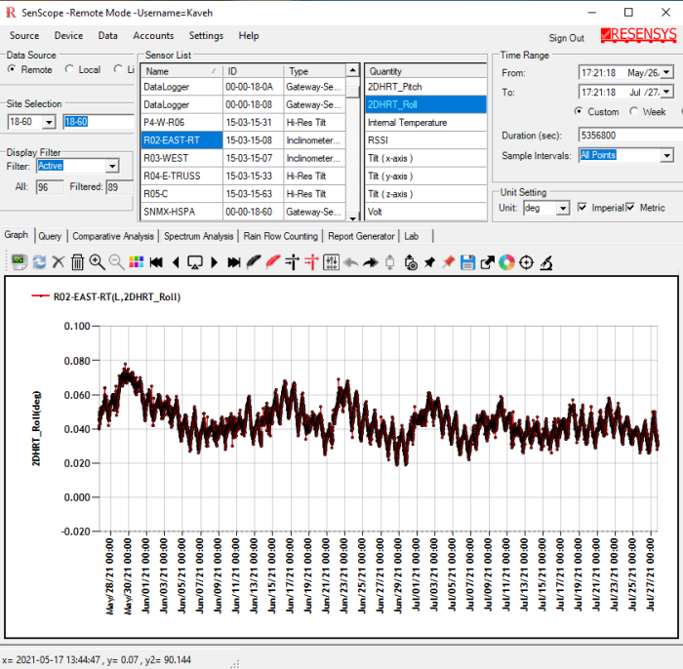
Task: Select the Internal Temperature quantity
Action: point(407,123)
